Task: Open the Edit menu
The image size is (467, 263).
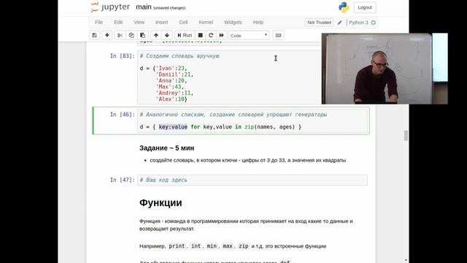Action: pos(118,23)
